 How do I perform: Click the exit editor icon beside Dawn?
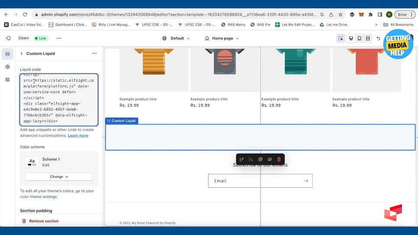click(x=8, y=38)
